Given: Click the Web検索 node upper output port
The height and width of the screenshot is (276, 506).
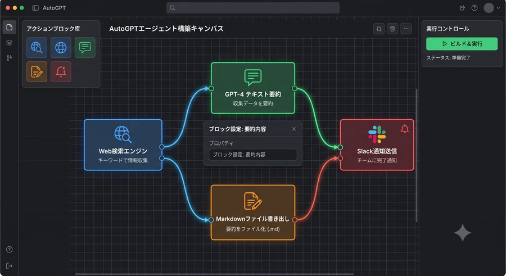Looking at the screenshot, I should (x=162, y=147).
